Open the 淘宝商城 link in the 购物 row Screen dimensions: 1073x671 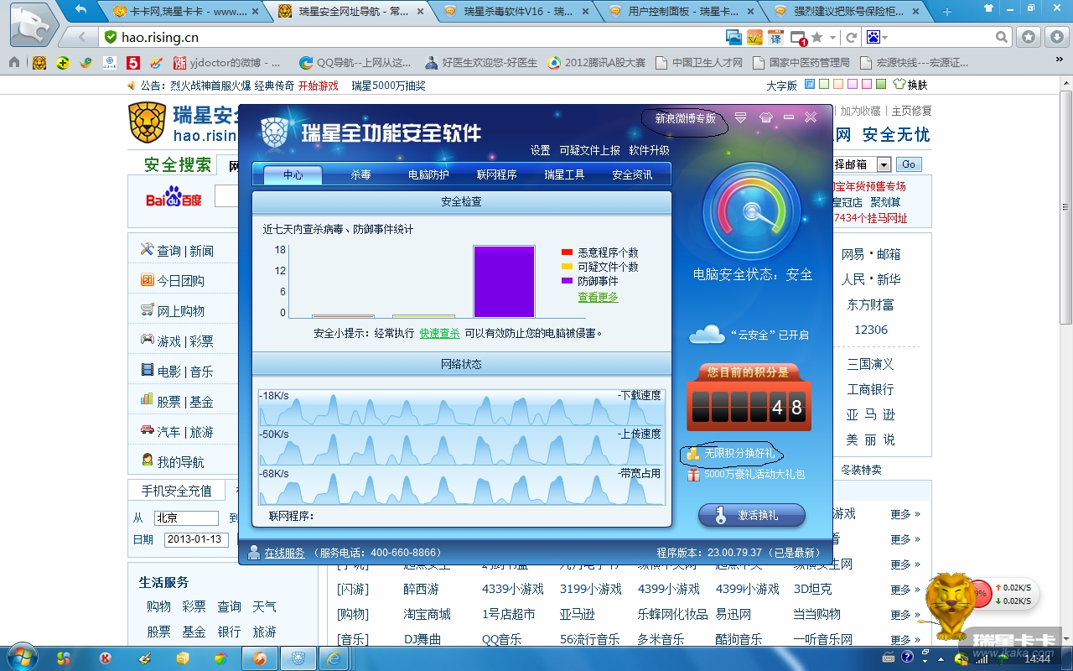click(427, 614)
